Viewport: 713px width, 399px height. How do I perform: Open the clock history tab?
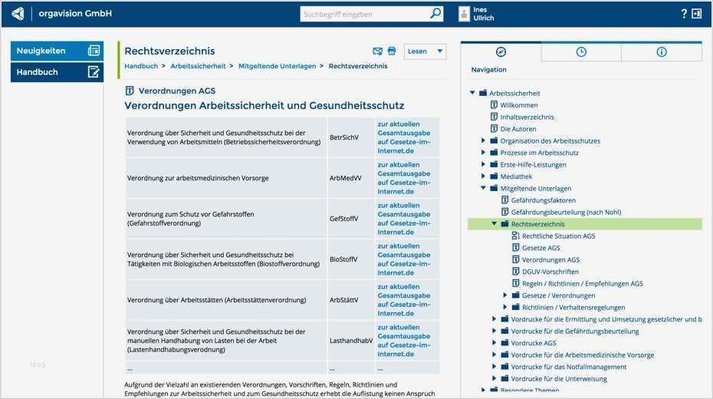pyautogui.click(x=581, y=52)
